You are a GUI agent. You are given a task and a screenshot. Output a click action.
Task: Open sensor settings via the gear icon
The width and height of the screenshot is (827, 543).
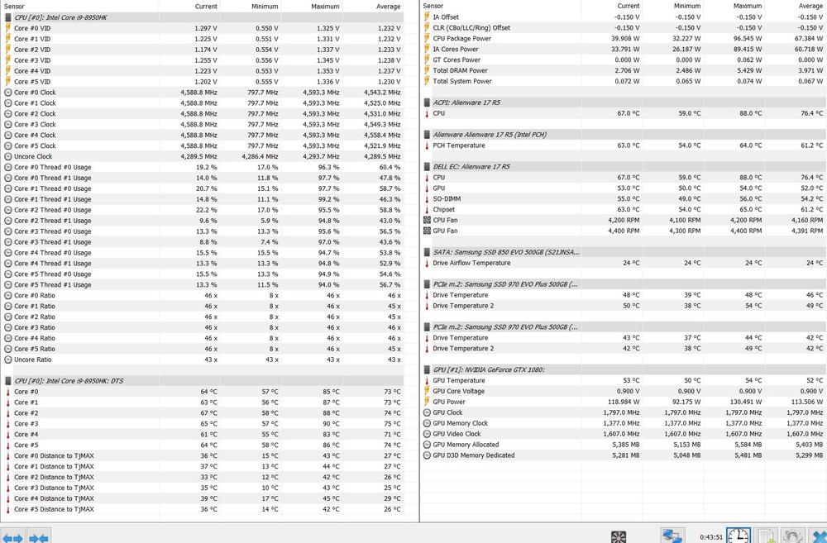pos(792,537)
